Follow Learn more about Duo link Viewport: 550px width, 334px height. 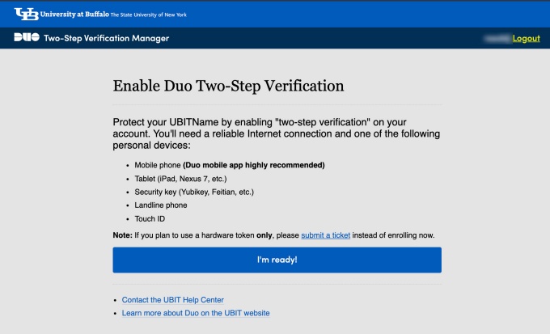(196, 313)
